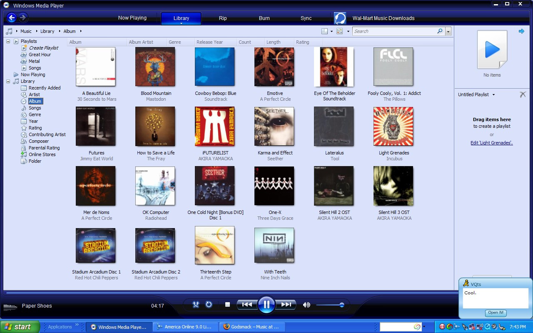Select the OK Computer album thumbnail
Image resolution: width=533 pixels, height=333 pixels.
[x=155, y=186]
